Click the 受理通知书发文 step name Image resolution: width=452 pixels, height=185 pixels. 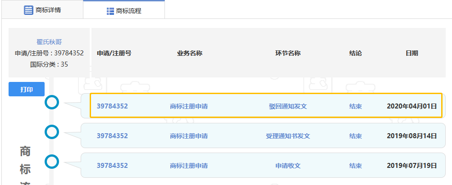coord(288,136)
